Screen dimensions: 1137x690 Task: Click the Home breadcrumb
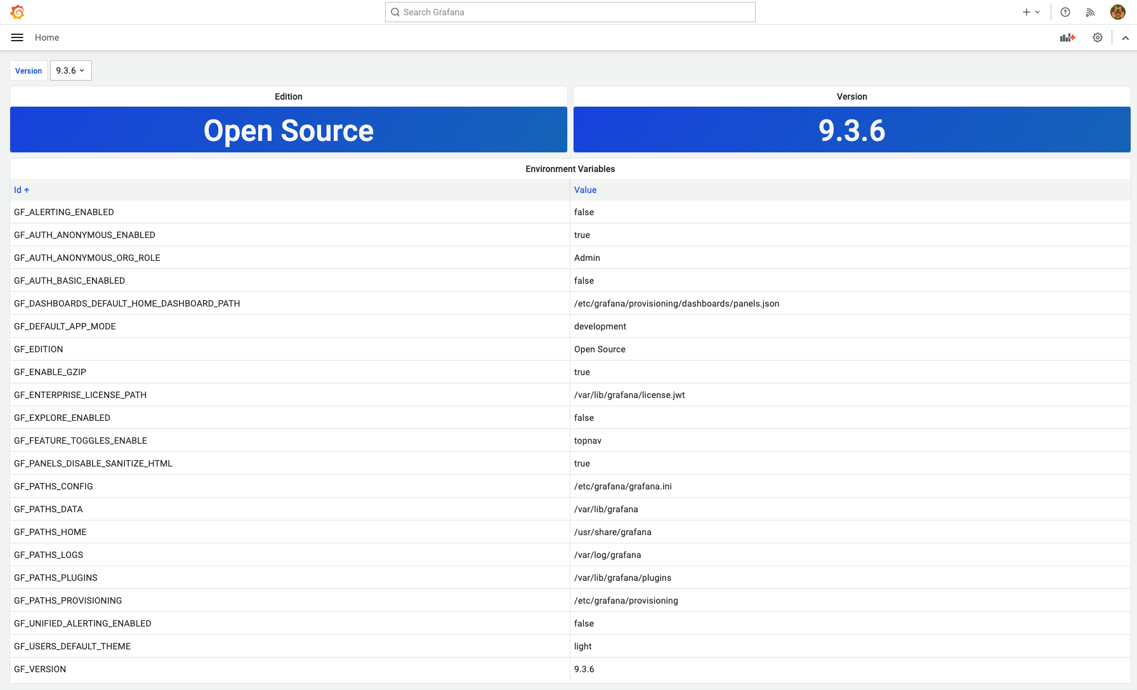pyautogui.click(x=47, y=37)
